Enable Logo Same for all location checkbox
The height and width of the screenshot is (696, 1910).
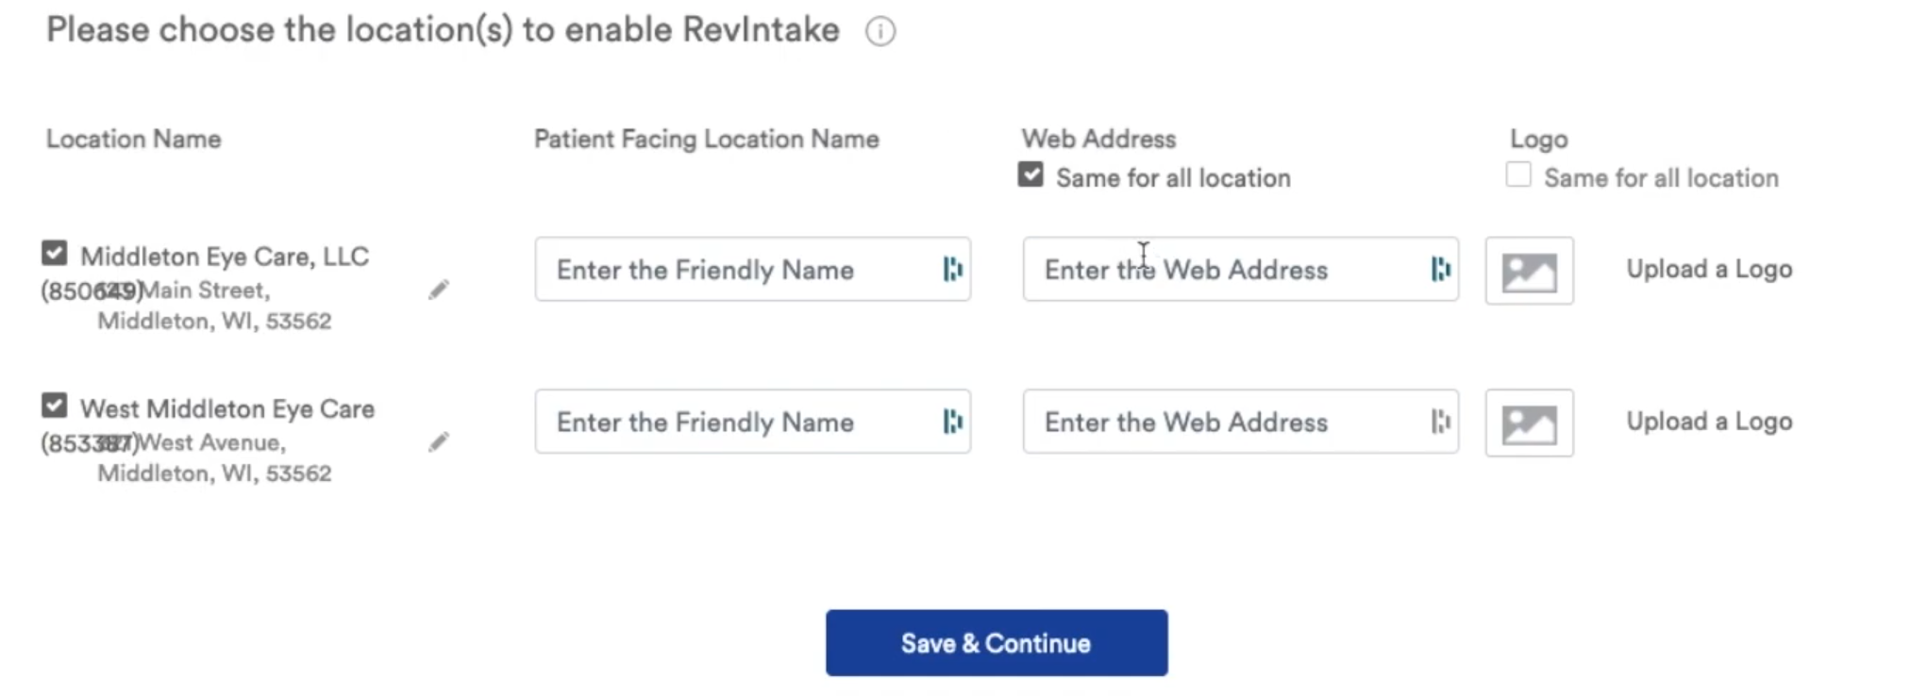point(1518,175)
